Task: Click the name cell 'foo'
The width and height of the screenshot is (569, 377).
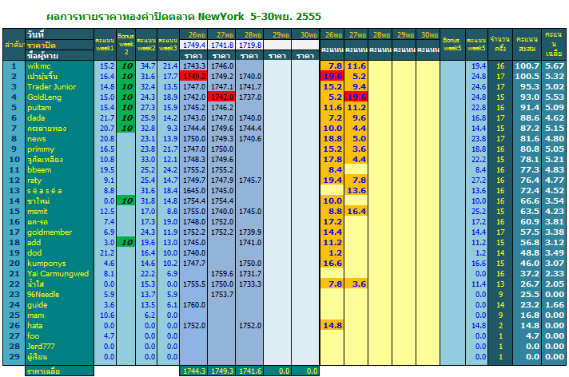Action: click(x=59, y=336)
